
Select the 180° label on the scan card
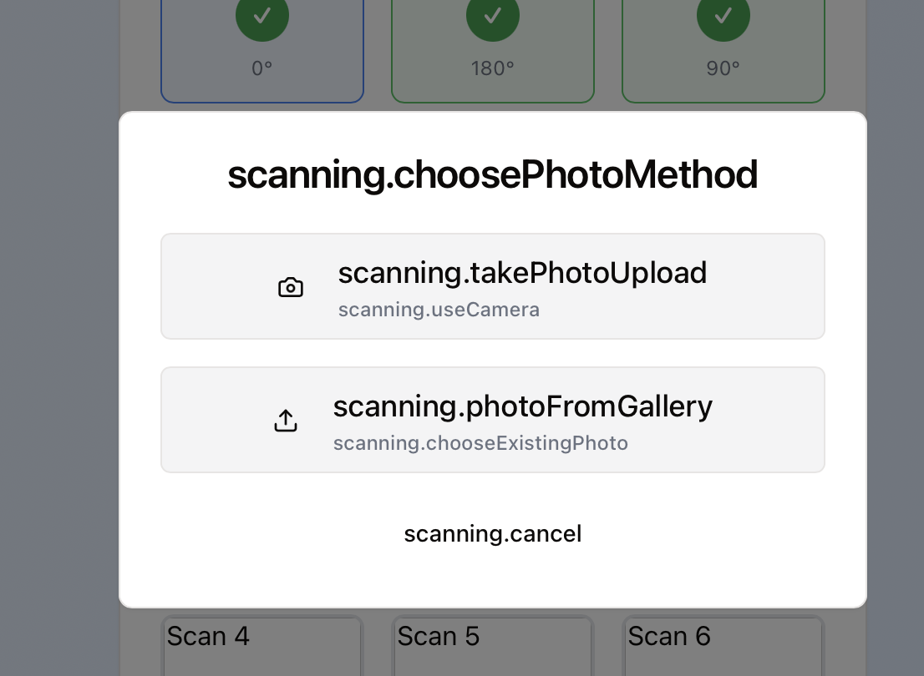(493, 68)
